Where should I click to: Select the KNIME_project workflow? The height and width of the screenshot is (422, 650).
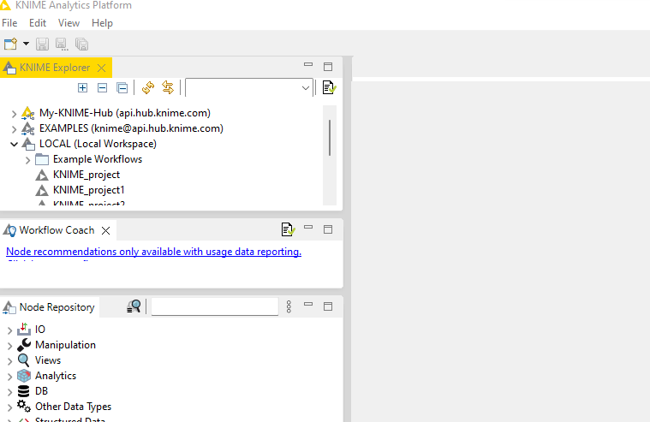point(86,175)
